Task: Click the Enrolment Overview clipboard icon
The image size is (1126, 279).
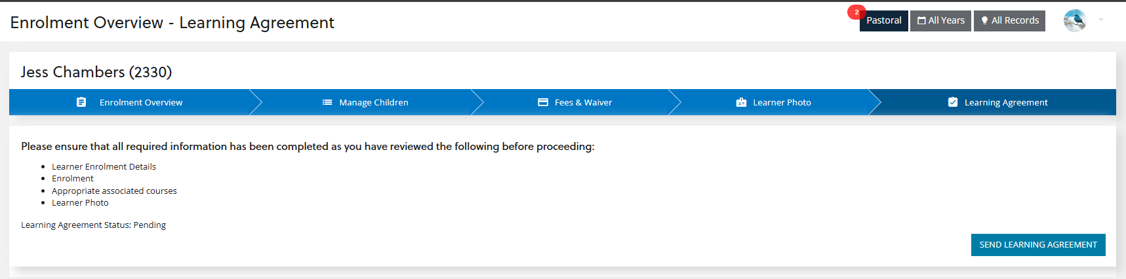Action: pyautogui.click(x=81, y=102)
